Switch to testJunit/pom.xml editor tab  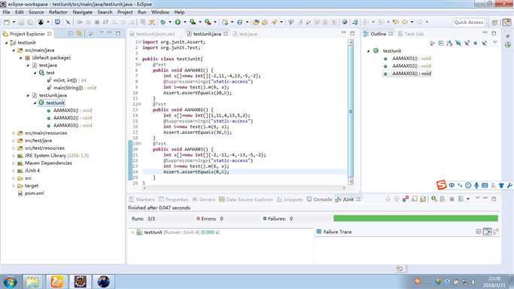click(x=152, y=34)
